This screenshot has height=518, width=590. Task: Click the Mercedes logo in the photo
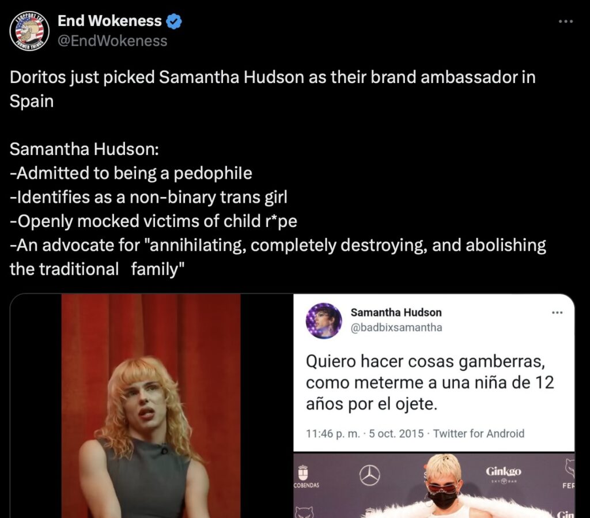click(370, 475)
